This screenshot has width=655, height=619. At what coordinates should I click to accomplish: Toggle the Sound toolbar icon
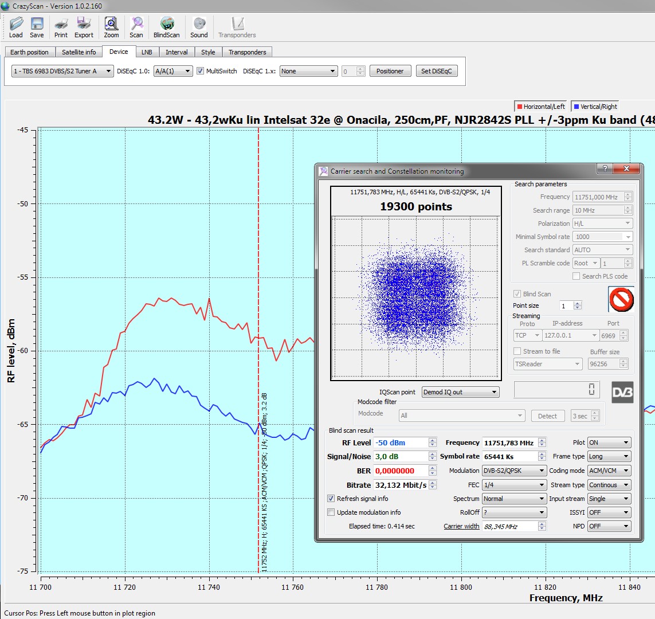coord(199,28)
